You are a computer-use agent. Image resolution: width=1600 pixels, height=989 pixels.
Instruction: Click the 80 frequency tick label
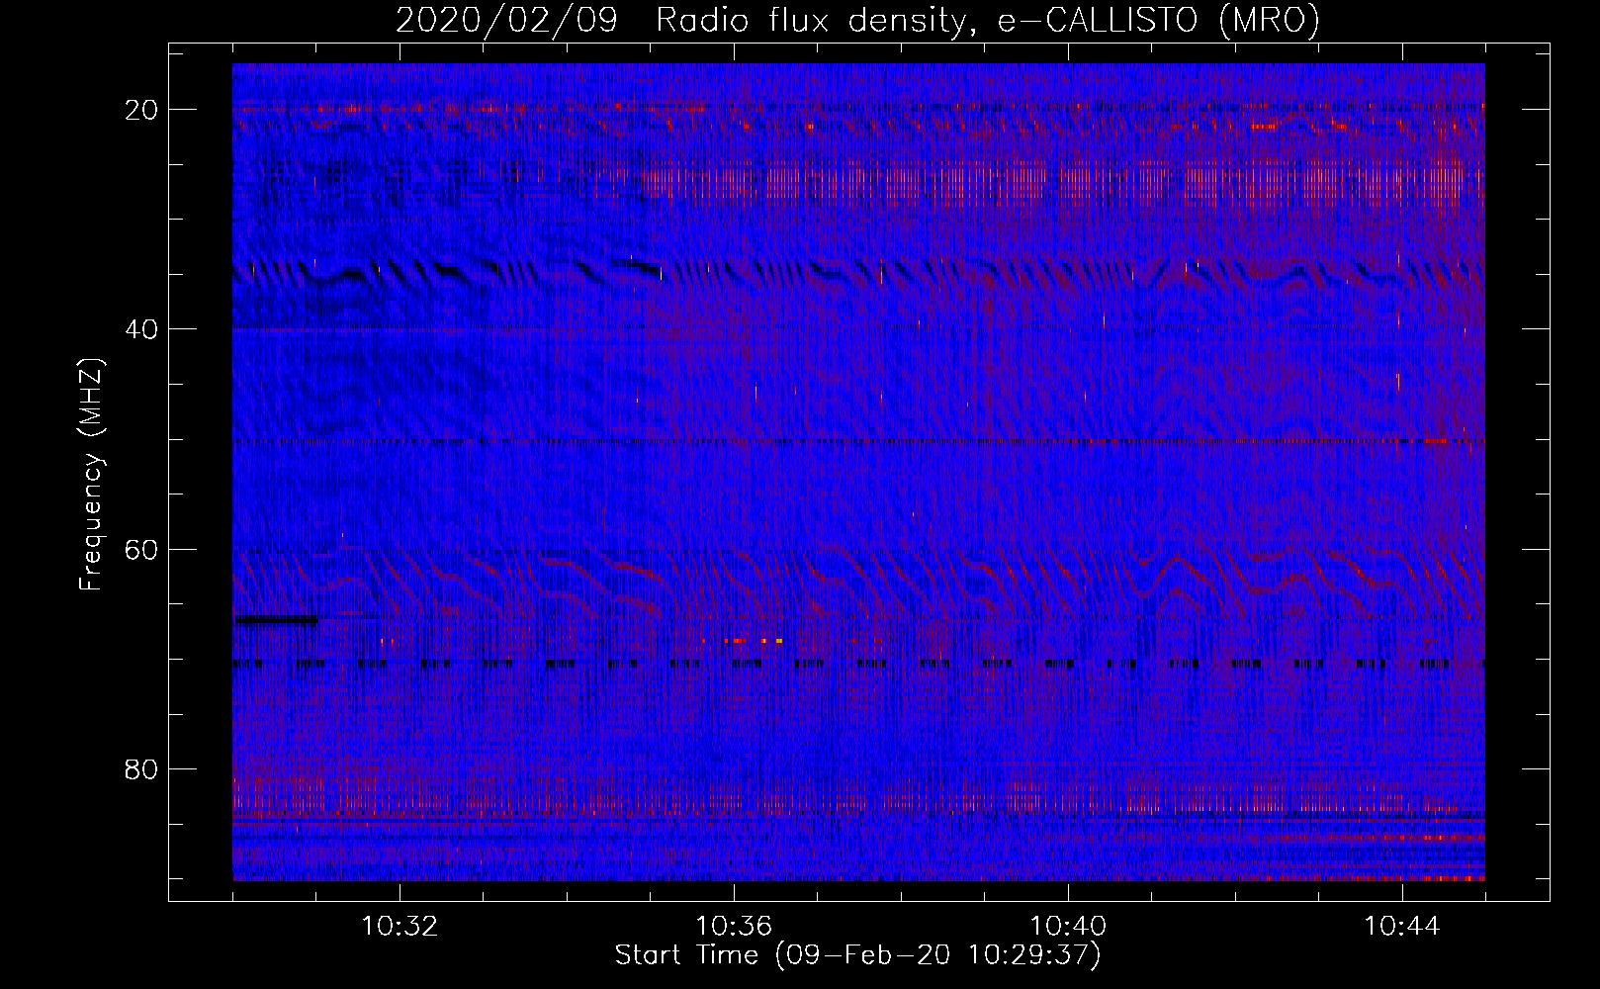pyautogui.click(x=141, y=769)
